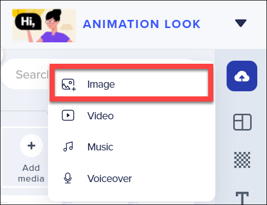Click the Add media label
267x205 pixels.
click(x=31, y=173)
